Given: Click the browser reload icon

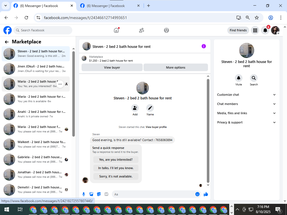Looking at the screenshot, I should (x=26, y=18).
